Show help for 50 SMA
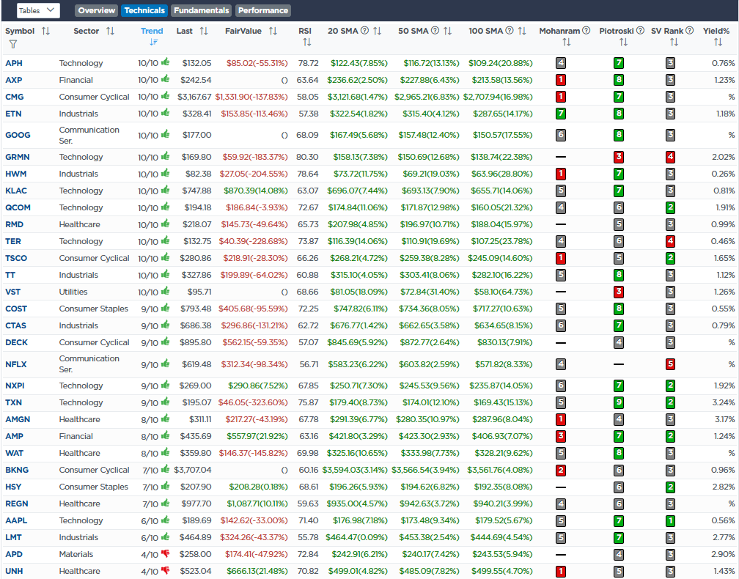The height and width of the screenshot is (579, 739). coord(435,31)
